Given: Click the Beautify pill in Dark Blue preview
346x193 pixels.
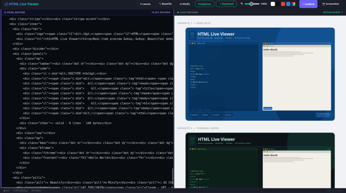Looking at the screenshot, I should tap(194, 115).
